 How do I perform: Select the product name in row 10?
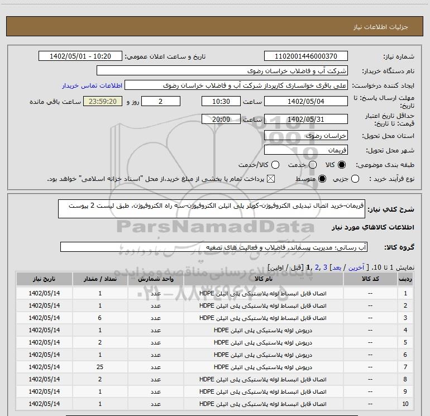point(263,404)
